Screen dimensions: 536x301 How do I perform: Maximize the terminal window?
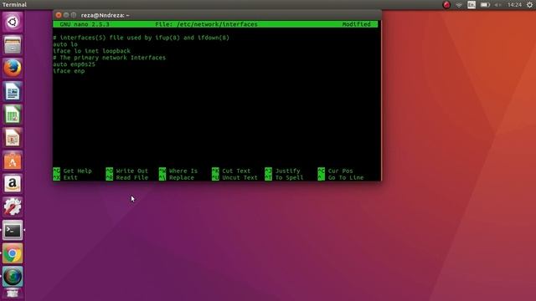coord(74,15)
